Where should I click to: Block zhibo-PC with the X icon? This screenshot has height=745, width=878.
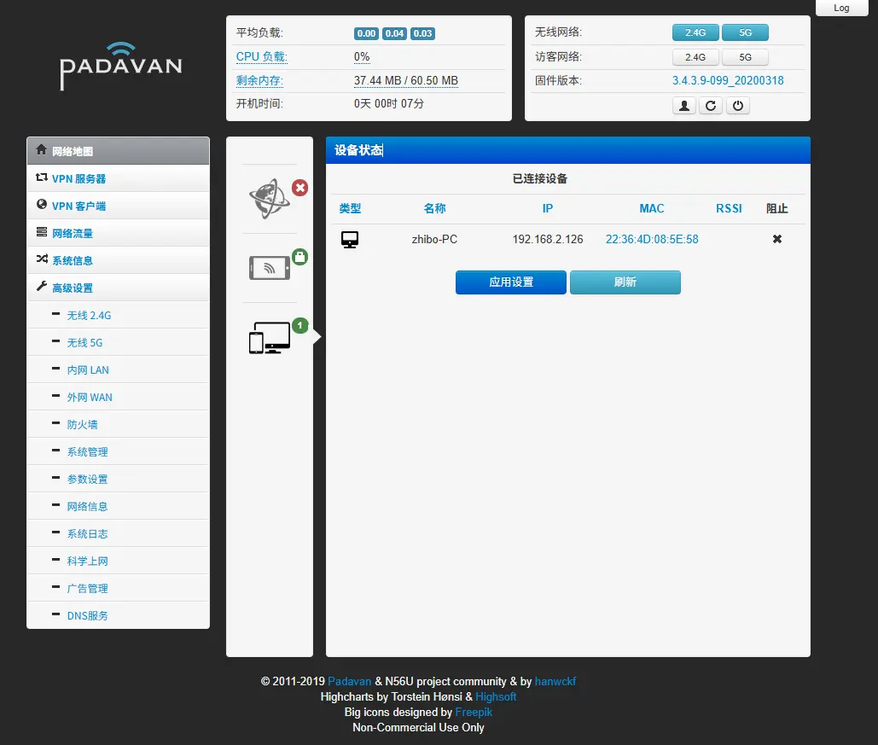click(777, 239)
